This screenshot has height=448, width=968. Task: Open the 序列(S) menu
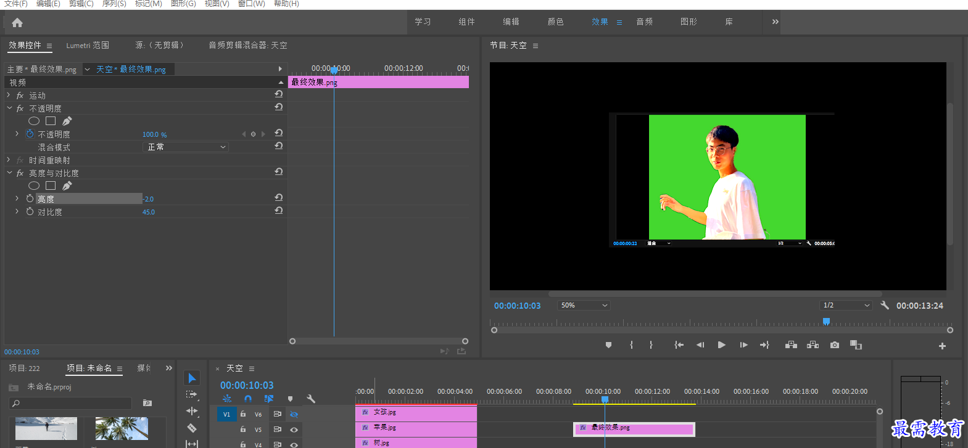coord(114,4)
